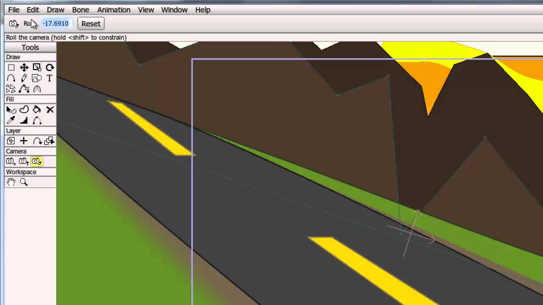Image resolution: width=543 pixels, height=305 pixels.
Task: Open the Window menu
Action: click(x=174, y=10)
